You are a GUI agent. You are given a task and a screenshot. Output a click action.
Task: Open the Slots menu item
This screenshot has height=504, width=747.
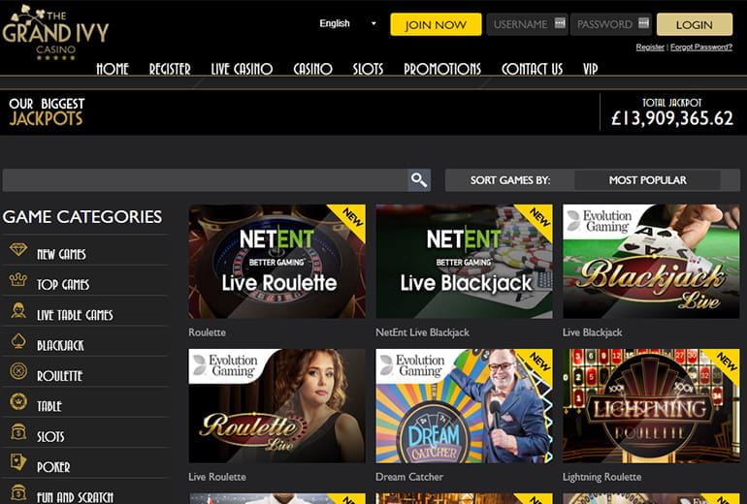pyautogui.click(x=368, y=69)
